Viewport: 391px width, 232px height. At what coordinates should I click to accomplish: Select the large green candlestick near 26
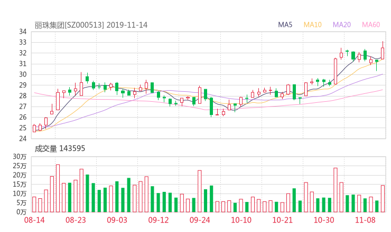(211, 107)
